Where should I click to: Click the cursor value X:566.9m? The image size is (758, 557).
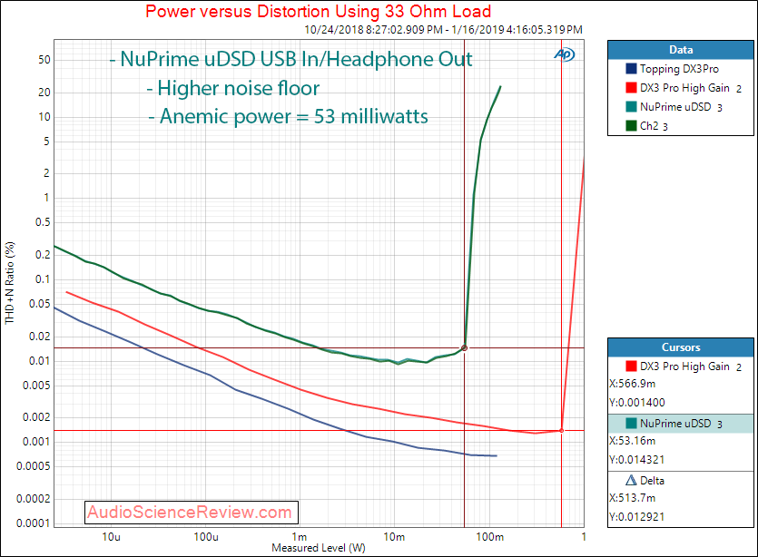[x=633, y=384]
